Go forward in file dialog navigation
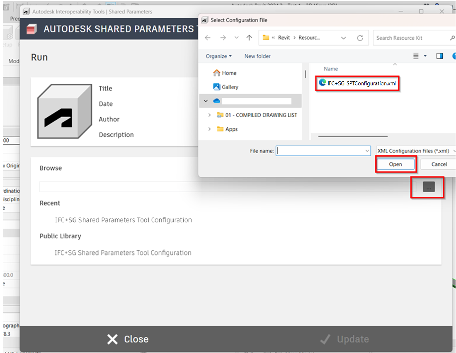The image size is (456, 353). [x=223, y=38]
